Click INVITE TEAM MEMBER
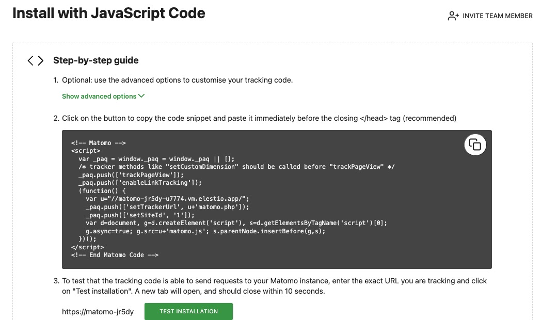The image size is (558, 320). [x=496, y=15]
